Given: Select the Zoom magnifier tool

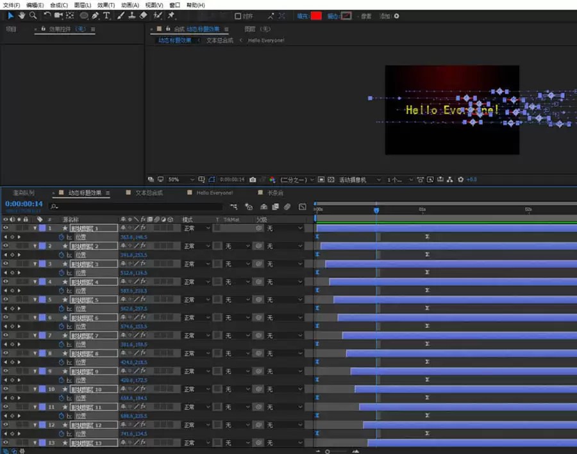Looking at the screenshot, I should point(33,15).
